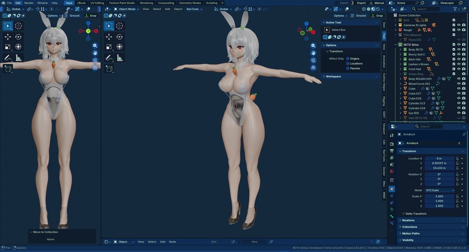Viewport: 469px width, 252px height.
Task: Select the Measure tool in center viewport
Action: pos(120,58)
